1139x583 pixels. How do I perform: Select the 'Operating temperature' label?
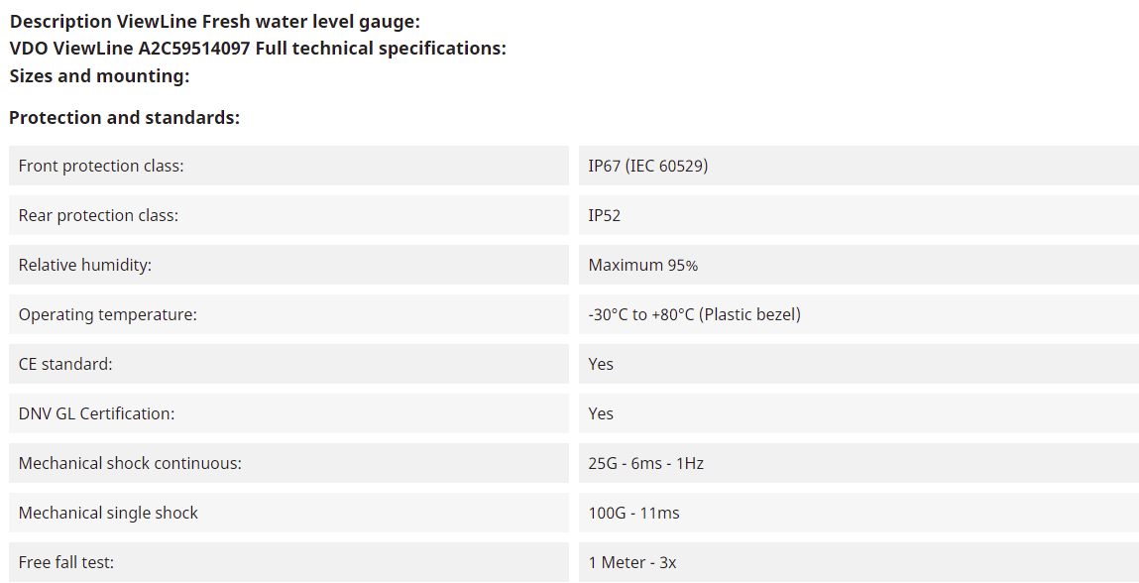(108, 314)
